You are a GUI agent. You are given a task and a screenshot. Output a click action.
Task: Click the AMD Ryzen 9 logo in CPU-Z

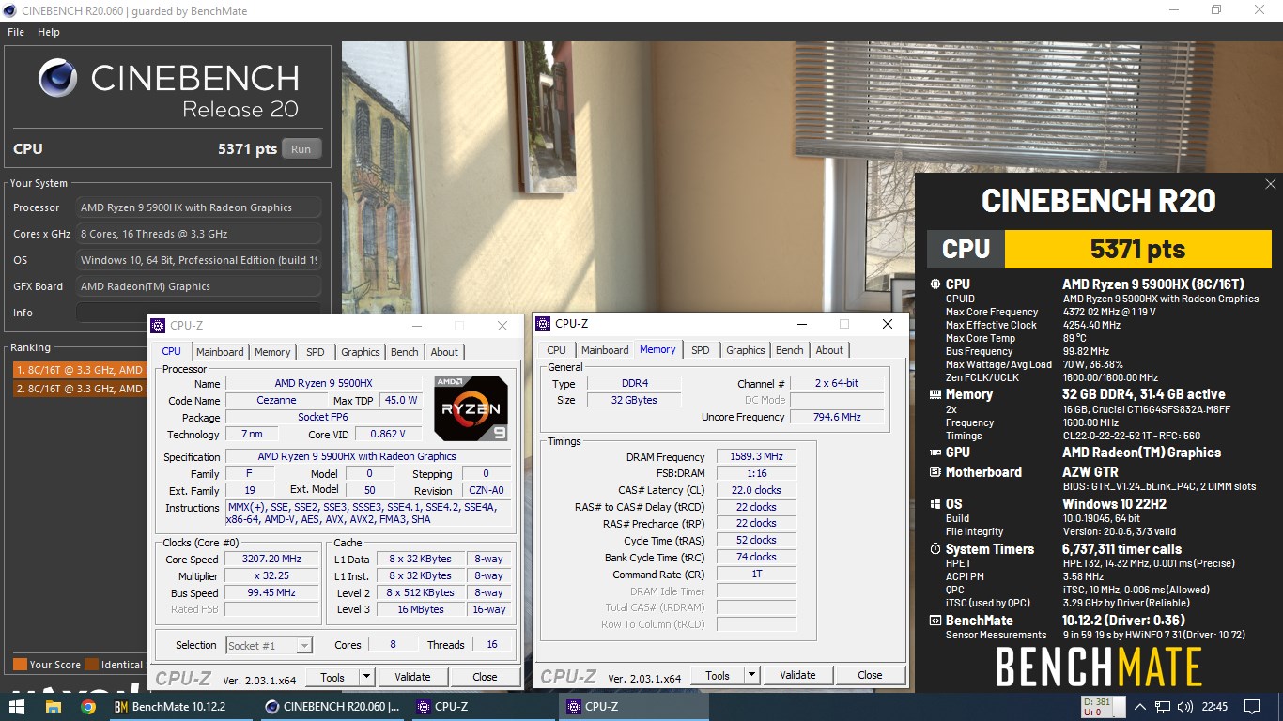(471, 408)
